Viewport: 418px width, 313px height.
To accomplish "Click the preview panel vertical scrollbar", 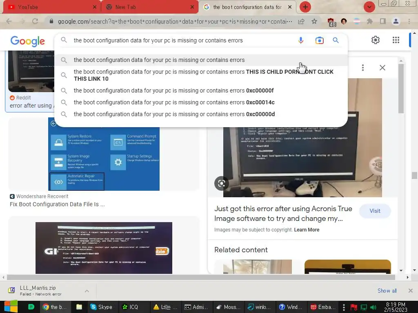I will 401,88.
